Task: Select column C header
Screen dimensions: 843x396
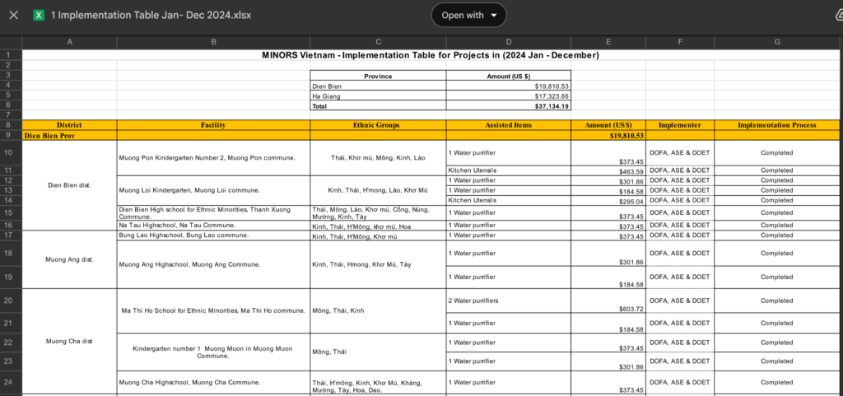Action: tap(378, 42)
